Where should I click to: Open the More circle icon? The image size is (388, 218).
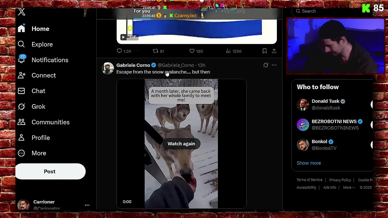coord(21,153)
